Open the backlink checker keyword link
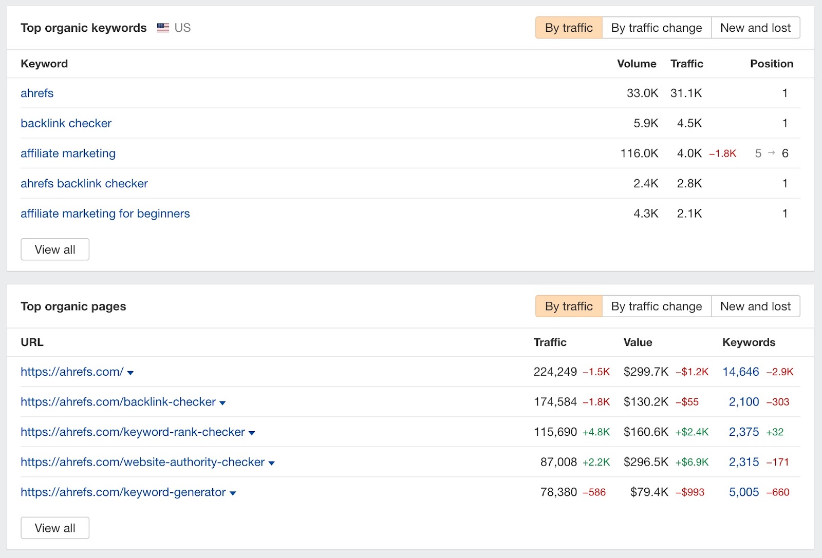Image resolution: width=822 pixels, height=558 pixels. pos(66,123)
